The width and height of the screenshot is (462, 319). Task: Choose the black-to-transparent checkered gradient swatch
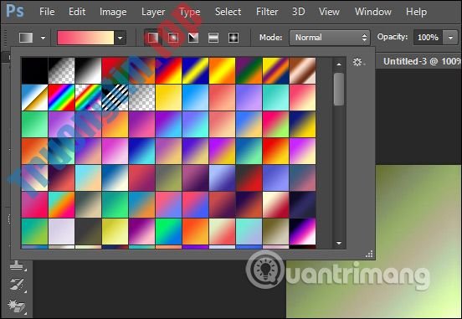tap(61, 71)
